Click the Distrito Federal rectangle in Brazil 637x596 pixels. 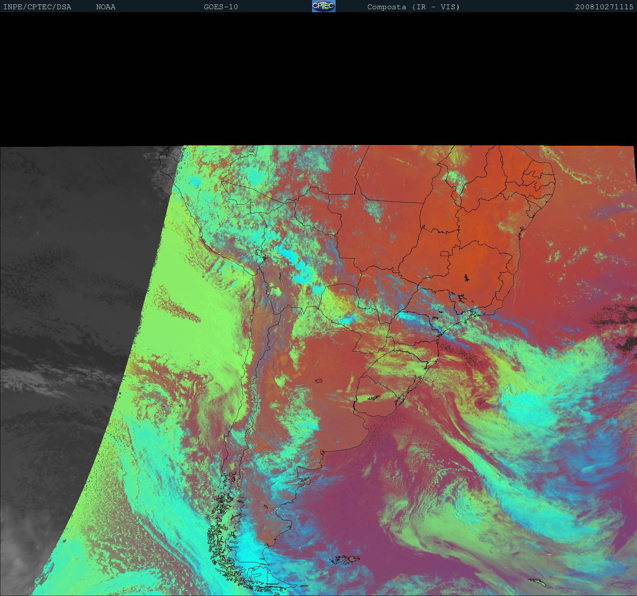click(x=445, y=253)
